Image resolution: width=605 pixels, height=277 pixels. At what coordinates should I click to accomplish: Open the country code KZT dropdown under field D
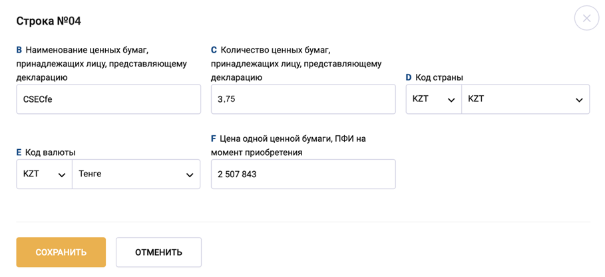433,99
